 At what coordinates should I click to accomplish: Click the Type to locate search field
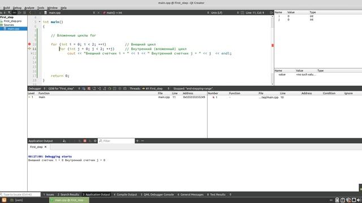click(20, 195)
